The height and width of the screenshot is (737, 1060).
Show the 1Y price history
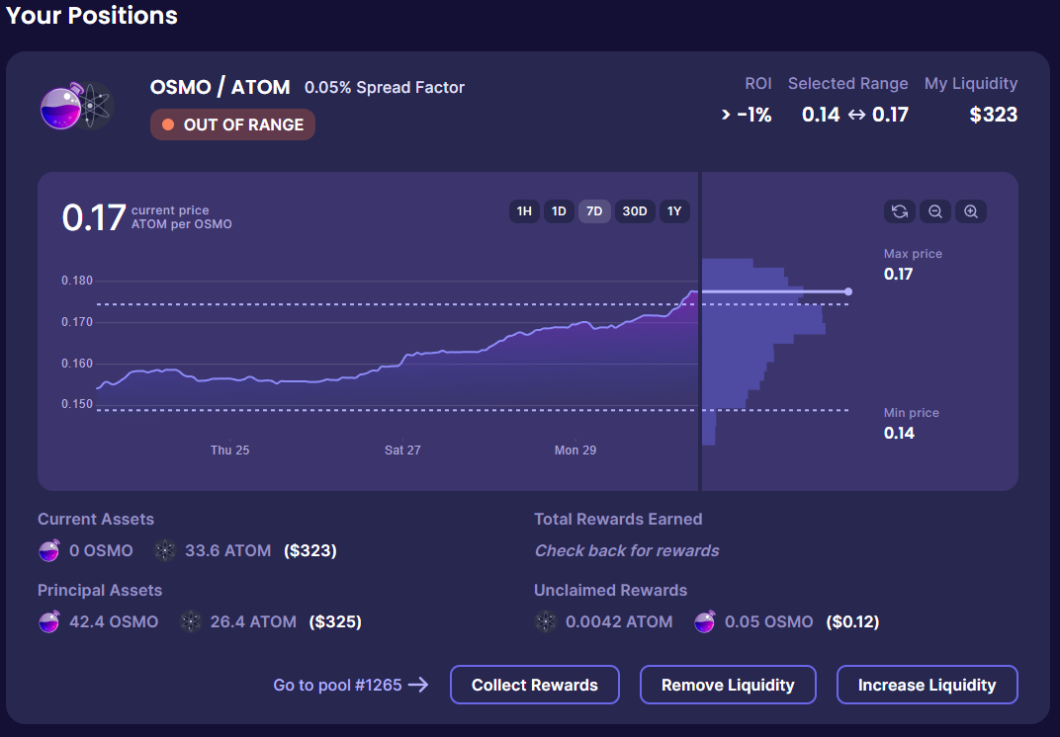click(674, 211)
